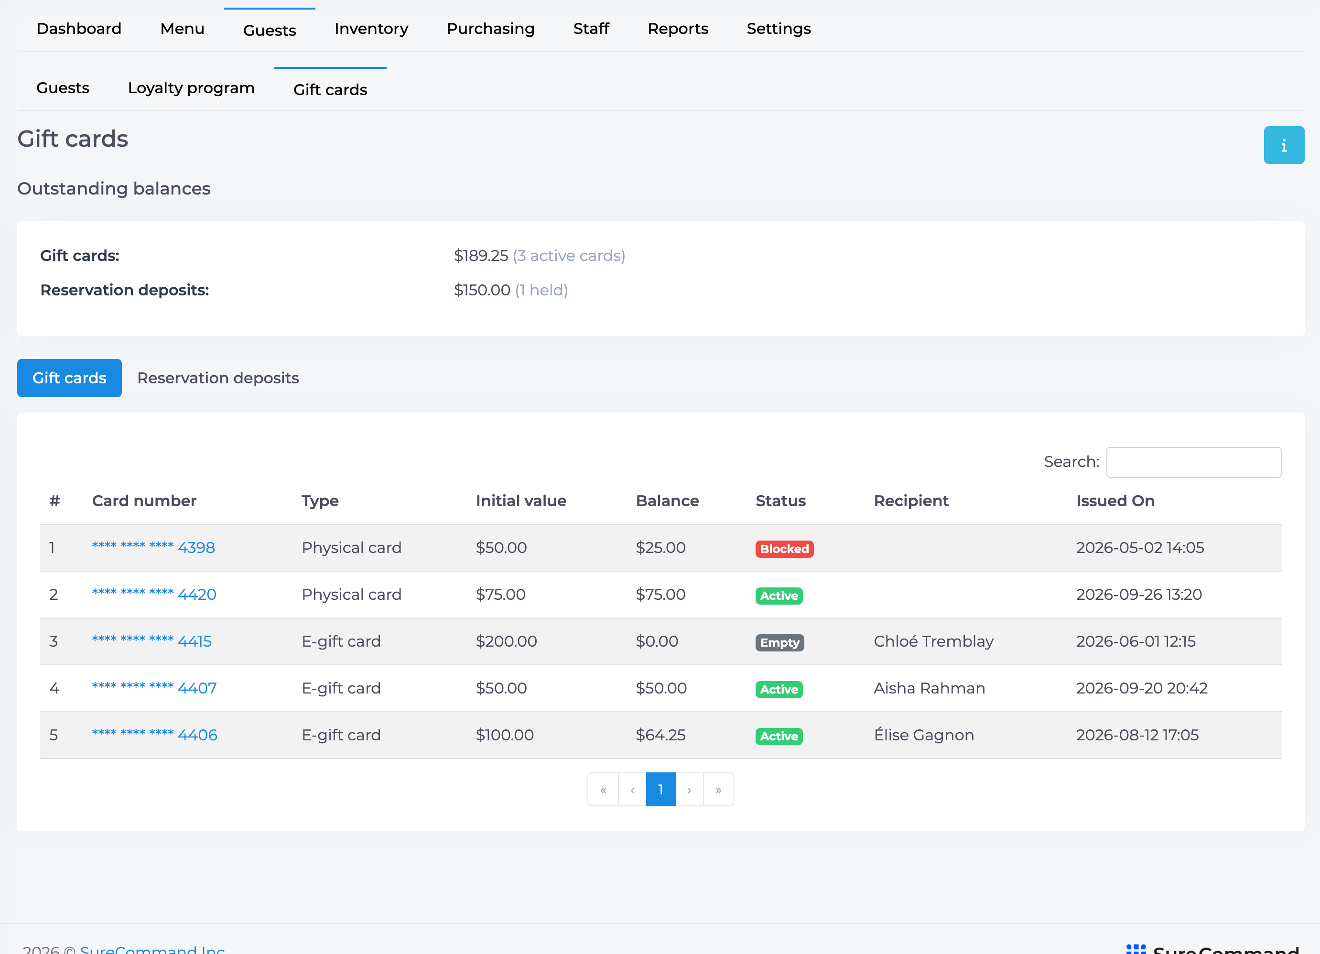1320x954 pixels.
Task: Click Active badge for card 4420
Action: [779, 596]
